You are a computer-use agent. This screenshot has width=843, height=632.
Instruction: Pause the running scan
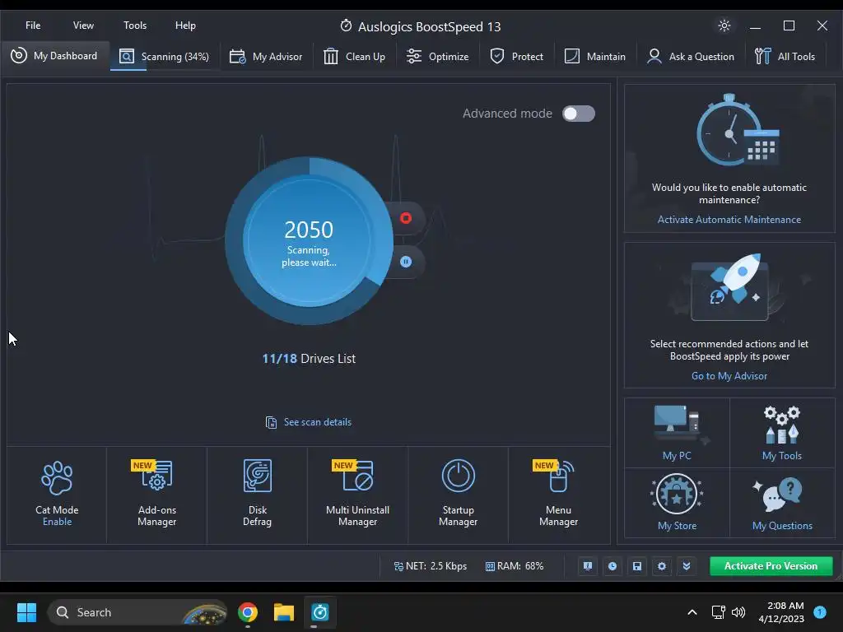406,262
